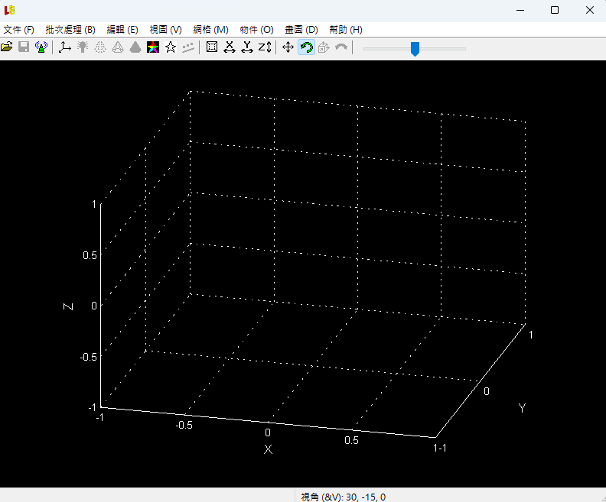Click the antenna signal icon

coord(41,47)
